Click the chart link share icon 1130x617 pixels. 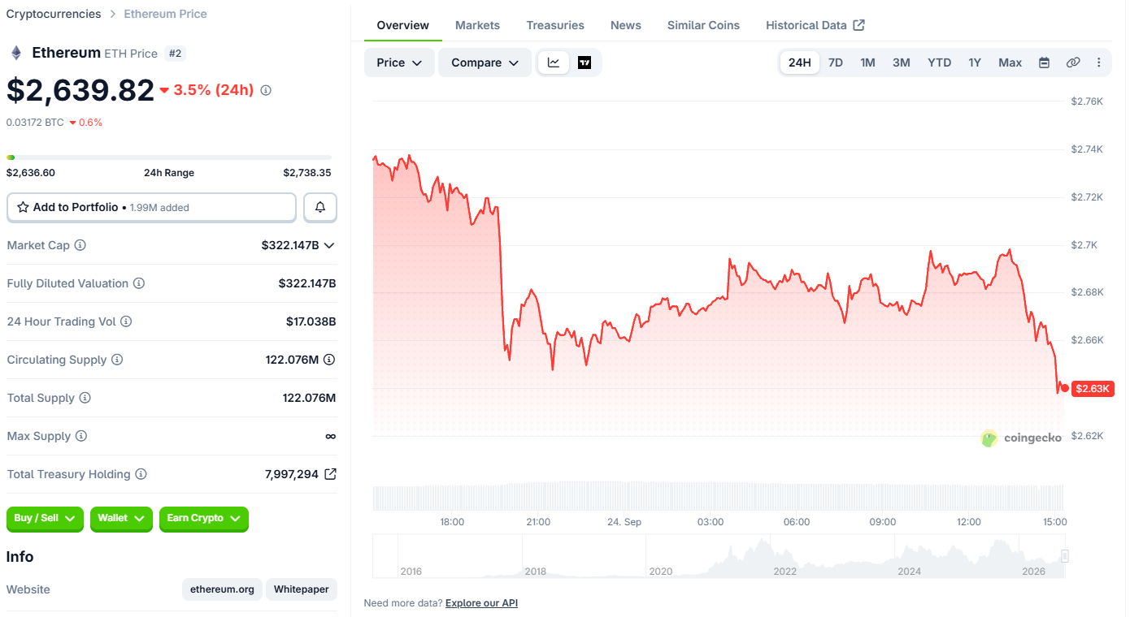[1073, 63]
